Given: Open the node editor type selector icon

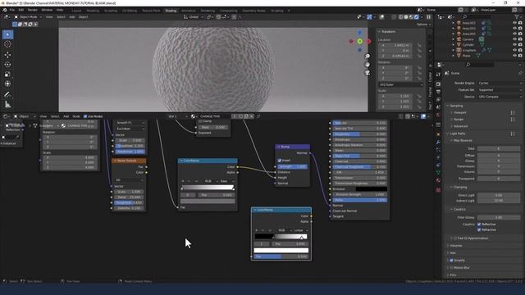Looking at the screenshot, I should [x=6, y=116].
